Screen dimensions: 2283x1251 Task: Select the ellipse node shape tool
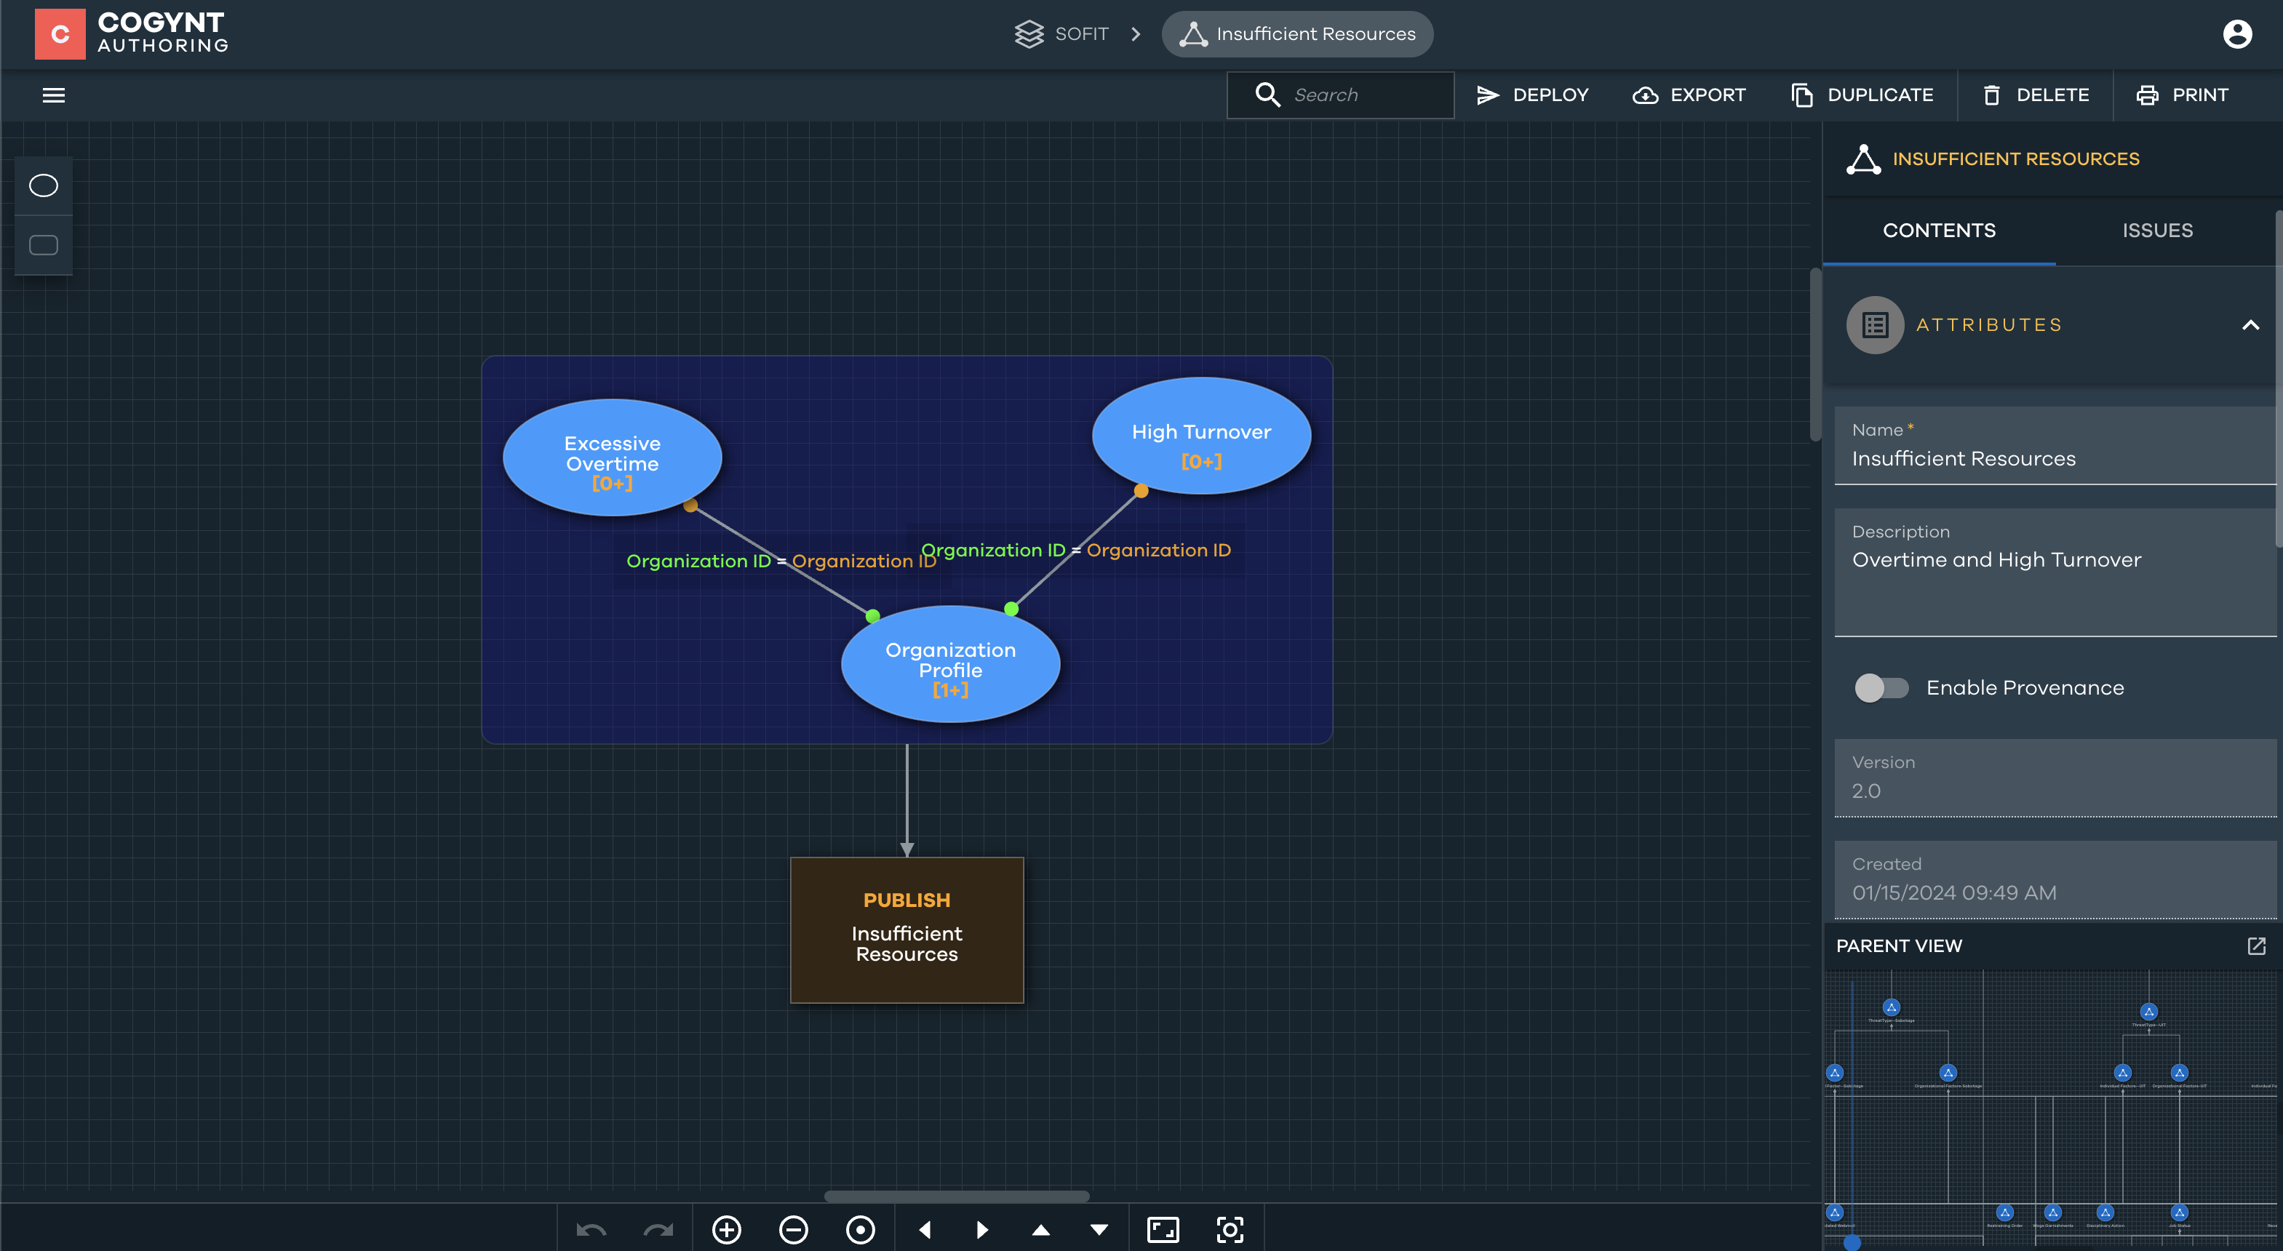(44, 185)
